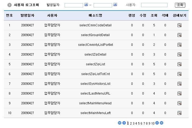Jump to page 10 of results
Image resolution: width=192 pixels, height=128 pixels.
153,123
